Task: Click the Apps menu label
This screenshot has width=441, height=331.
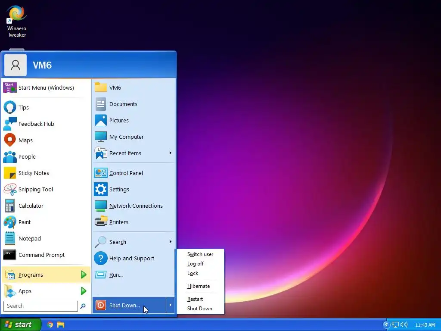Action: [x=25, y=291]
